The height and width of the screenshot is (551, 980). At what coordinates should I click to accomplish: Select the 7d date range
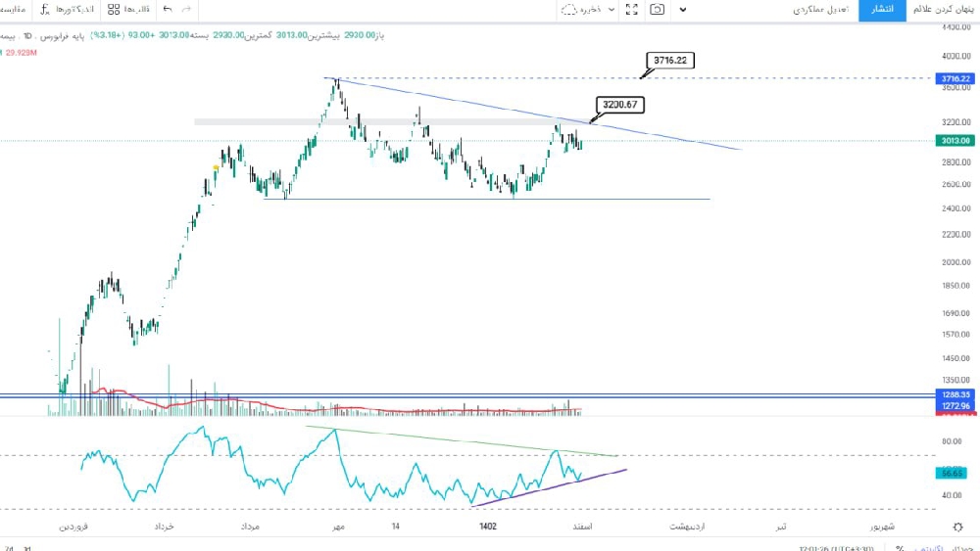10,548
